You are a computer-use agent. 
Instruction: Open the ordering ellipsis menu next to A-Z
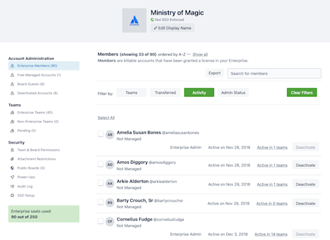tap(189, 54)
